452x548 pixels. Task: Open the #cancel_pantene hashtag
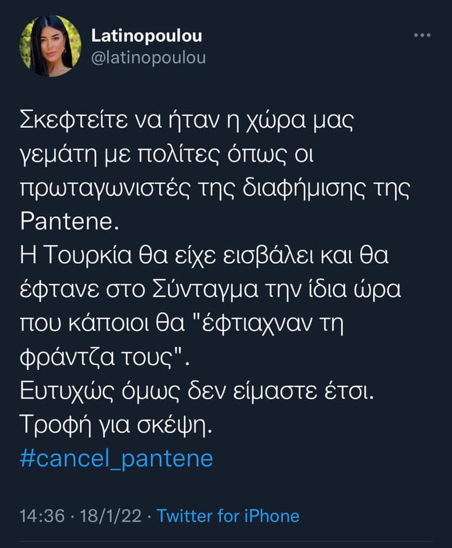(116, 458)
